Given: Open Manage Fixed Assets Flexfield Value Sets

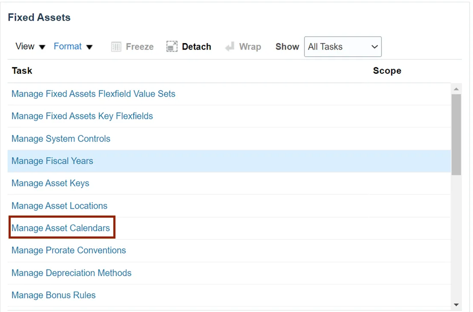Looking at the screenshot, I should [93, 93].
